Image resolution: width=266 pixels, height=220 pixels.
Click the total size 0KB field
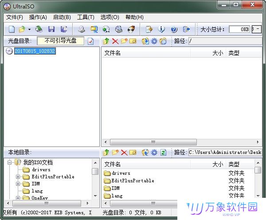(x=239, y=29)
